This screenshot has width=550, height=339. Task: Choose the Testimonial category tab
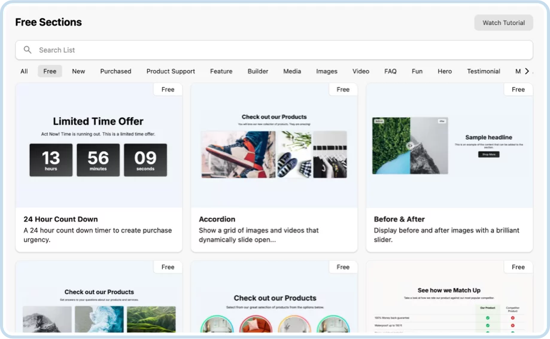coord(484,71)
